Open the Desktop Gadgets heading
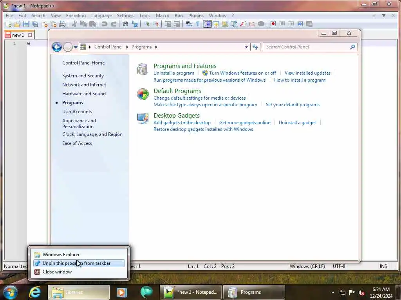This screenshot has width=401, height=300. (177, 116)
